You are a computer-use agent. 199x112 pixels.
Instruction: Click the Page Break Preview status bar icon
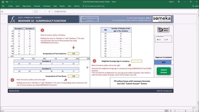175,111
